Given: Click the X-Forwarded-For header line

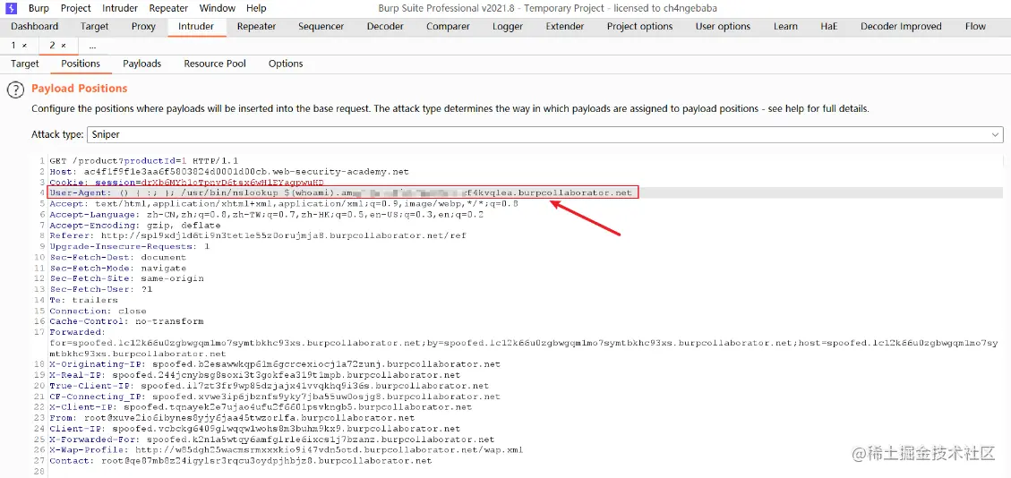Looking at the screenshot, I should coord(272,440).
